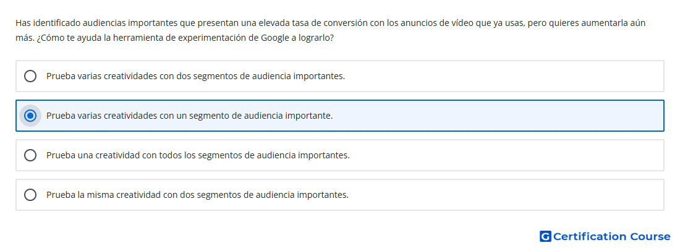Click answer text 'Prueba la misma creatividad'
The image size is (680, 248).
click(x=197, y=195)
